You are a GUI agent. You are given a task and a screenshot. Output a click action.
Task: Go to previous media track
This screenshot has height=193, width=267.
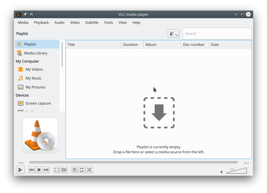pyautogui.click(x=32, y=170)
